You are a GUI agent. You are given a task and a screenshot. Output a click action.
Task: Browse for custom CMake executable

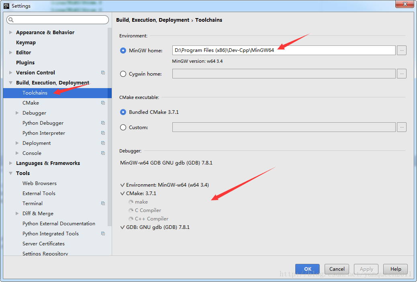pos(402,127)
